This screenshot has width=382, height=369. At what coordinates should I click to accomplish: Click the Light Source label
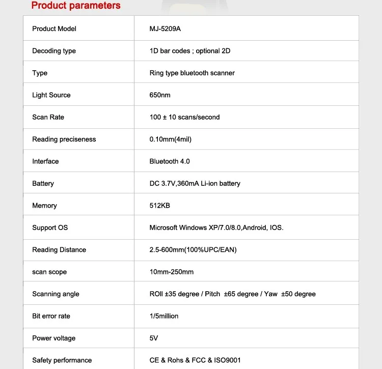[51, 95]
